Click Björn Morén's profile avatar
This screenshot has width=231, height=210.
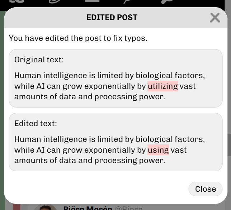[x=45, y=207]
